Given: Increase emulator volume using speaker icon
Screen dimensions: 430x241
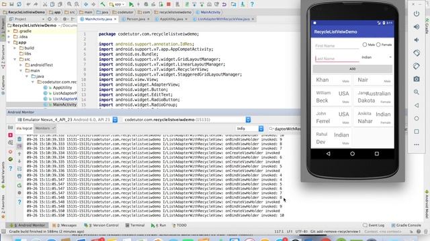Looking at the screenshot, I should tap(417, 27).
